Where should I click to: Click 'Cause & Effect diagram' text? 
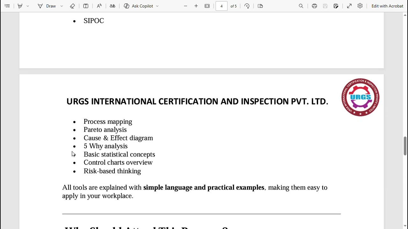pyautogui.click(x=118, y=138)
